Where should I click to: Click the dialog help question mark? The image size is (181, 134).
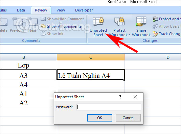tap(120, 97)
